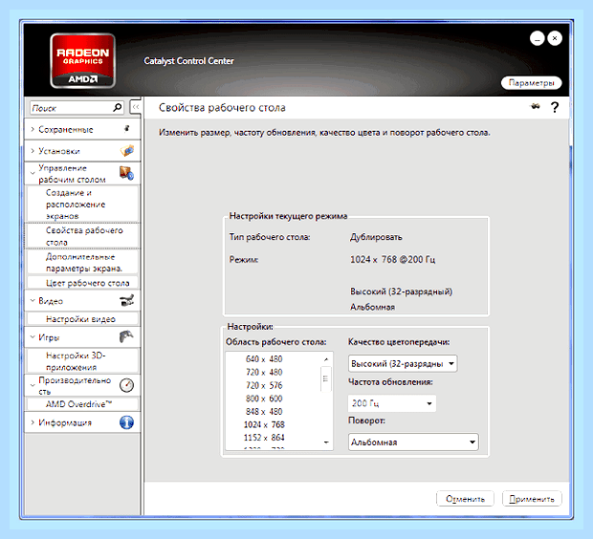The image size is (593, 539).
Task: Open Дополнительные параметры экрана
Action: click(82, 262)
